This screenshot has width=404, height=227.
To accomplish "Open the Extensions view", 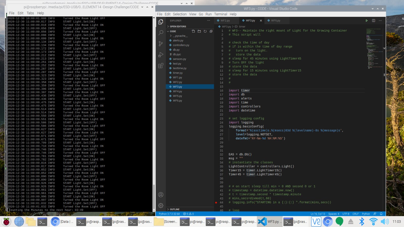I will click(161, 66).
